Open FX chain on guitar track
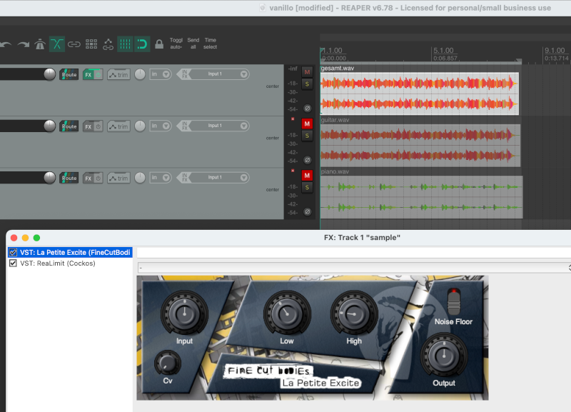Image resolution: width=571 pixels, height=412 pixels. (89, 126)
